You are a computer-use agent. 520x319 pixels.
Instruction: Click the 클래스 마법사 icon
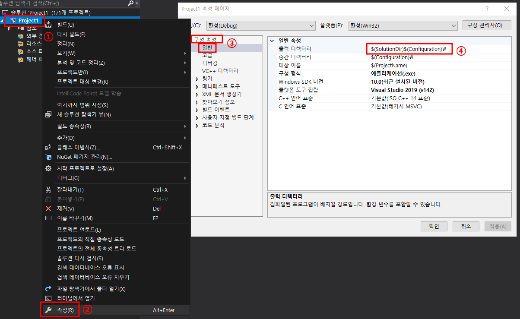pyautogui.click(x=49, y=147)
